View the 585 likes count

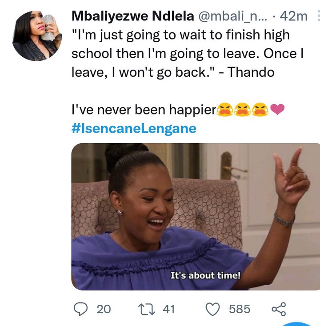[240, 309]
